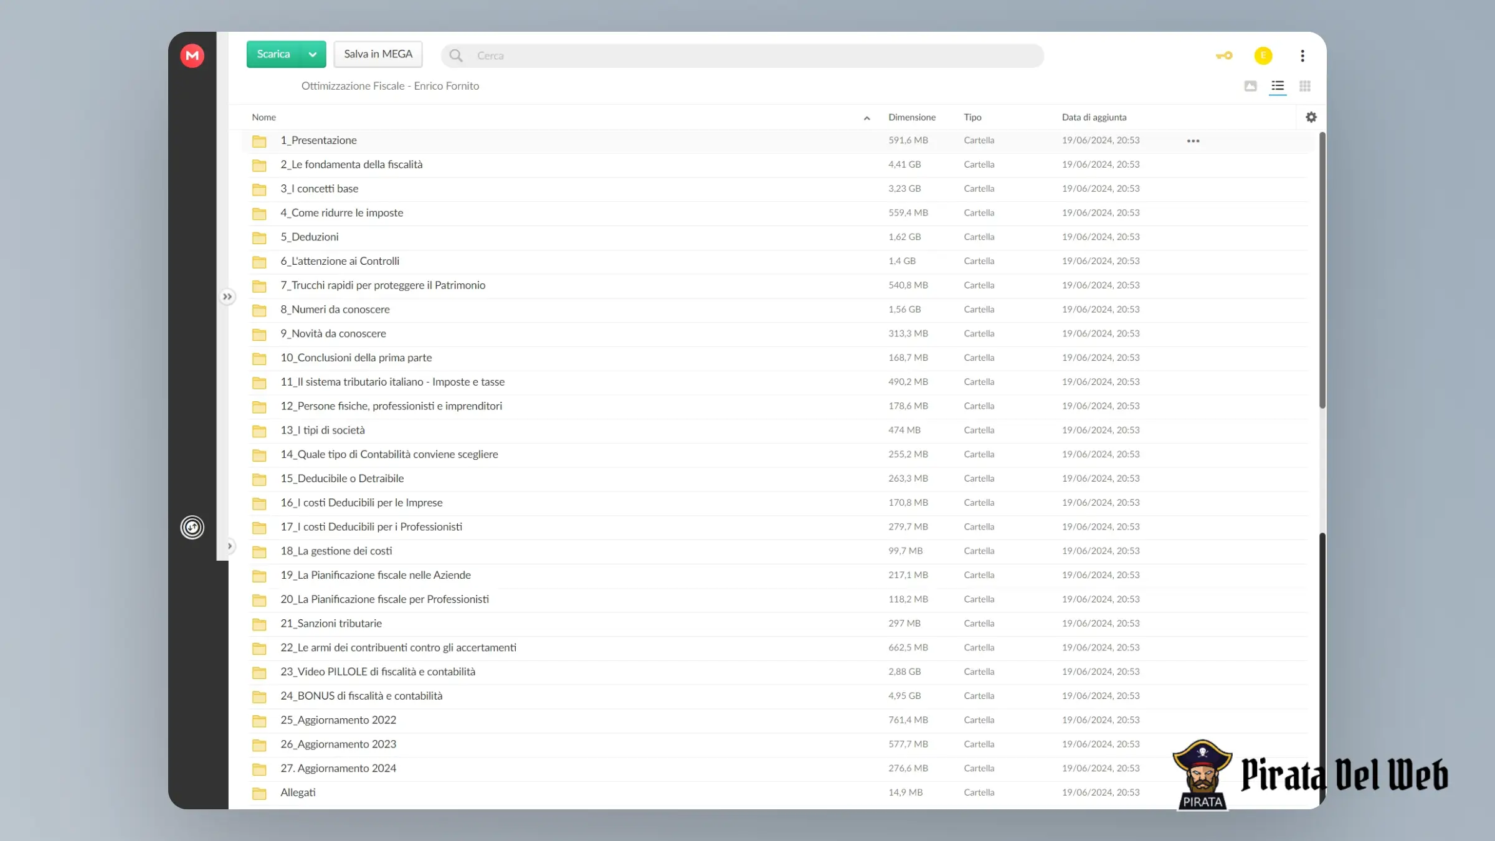The height and width of the screenshot is (841, 1495).
Task: Click folder icon of 14_Quale tipo di Contabilità
Action: [x=259, y=455]
